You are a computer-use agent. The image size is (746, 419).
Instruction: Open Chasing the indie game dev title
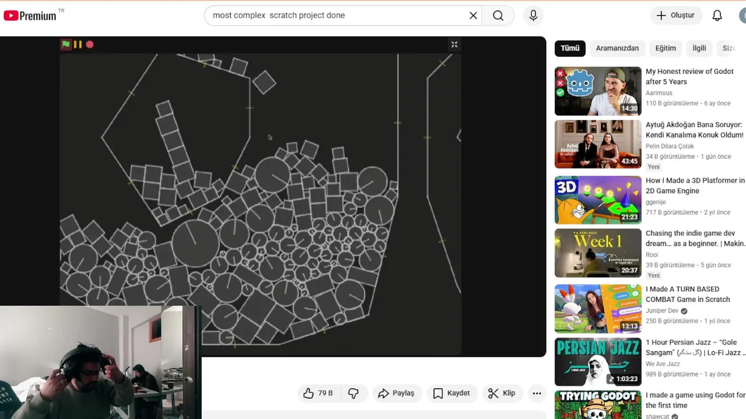(x=695, y=239)
